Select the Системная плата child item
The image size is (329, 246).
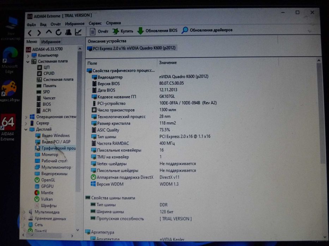tap(55, 79)
